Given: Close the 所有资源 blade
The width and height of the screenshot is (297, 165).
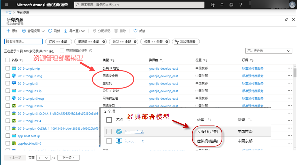Looking at the screenshot, I should [x=293, y=20].
